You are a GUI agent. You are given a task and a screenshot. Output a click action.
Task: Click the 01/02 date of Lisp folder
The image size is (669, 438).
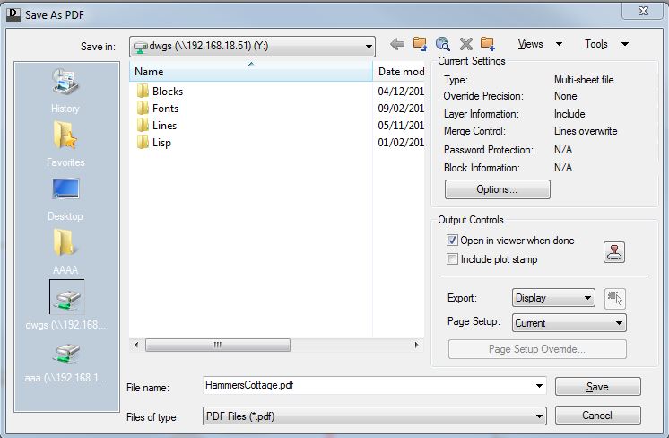401,143
